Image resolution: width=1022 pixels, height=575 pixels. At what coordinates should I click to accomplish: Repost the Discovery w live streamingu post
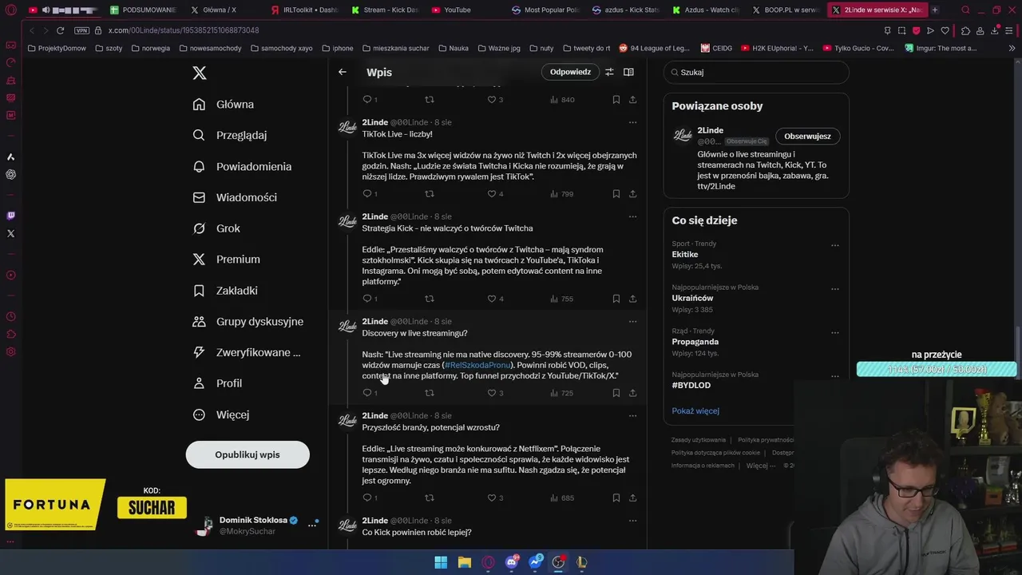(x=429, y=393)
